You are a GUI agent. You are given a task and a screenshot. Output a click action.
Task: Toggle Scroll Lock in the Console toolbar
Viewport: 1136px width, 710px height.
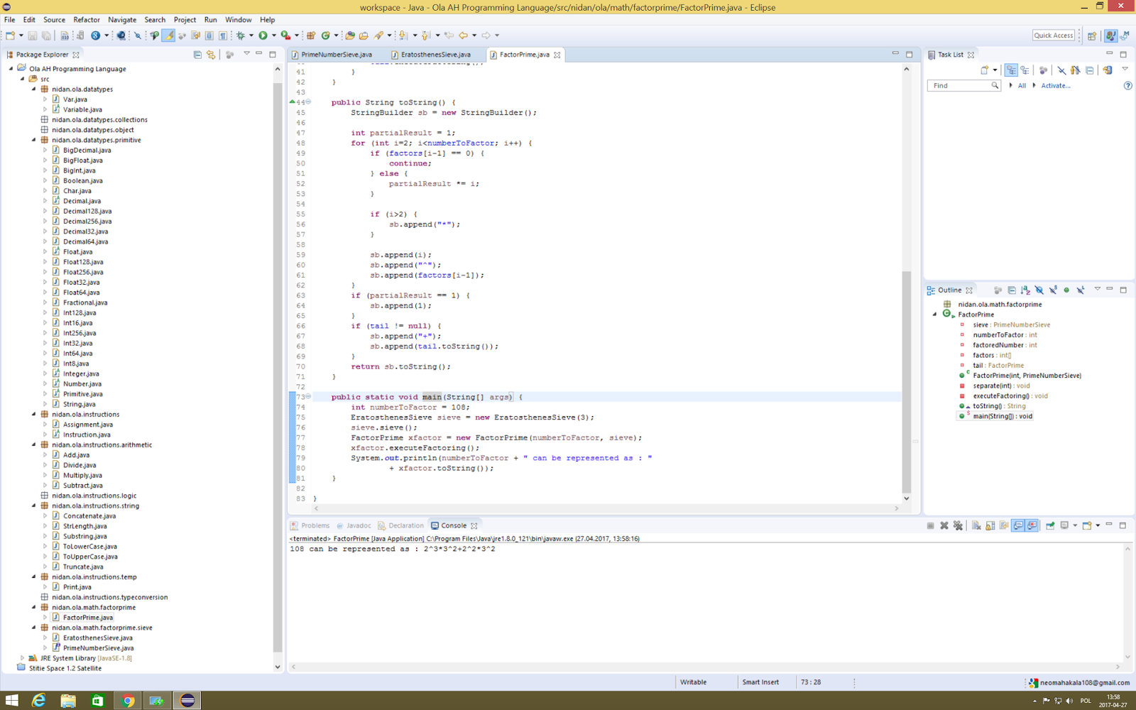tap(990, 525)
